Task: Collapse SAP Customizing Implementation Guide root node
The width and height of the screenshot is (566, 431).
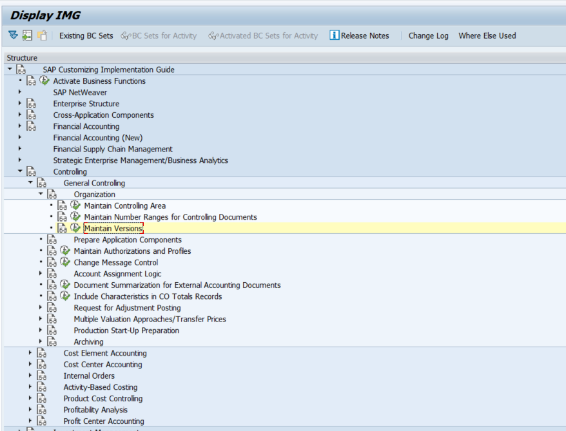Action: pos(10,69)
